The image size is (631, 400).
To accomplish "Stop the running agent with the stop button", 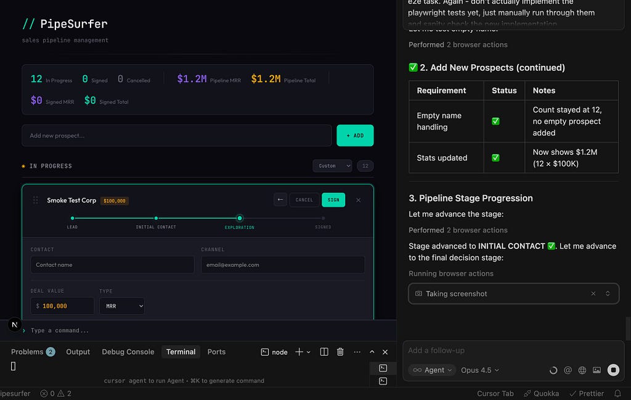I will tap(613, 370).
